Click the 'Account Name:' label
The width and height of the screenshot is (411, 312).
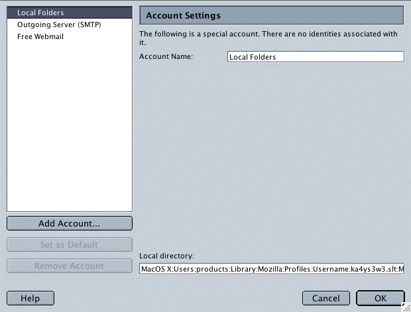coord(166,57)
